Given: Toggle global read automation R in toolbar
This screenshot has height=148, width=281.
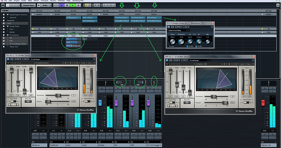Looking at the screenshot, I should click(96, 5).
